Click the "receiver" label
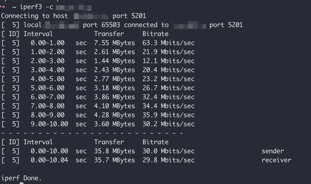311x184 pixels. (276, 160)
